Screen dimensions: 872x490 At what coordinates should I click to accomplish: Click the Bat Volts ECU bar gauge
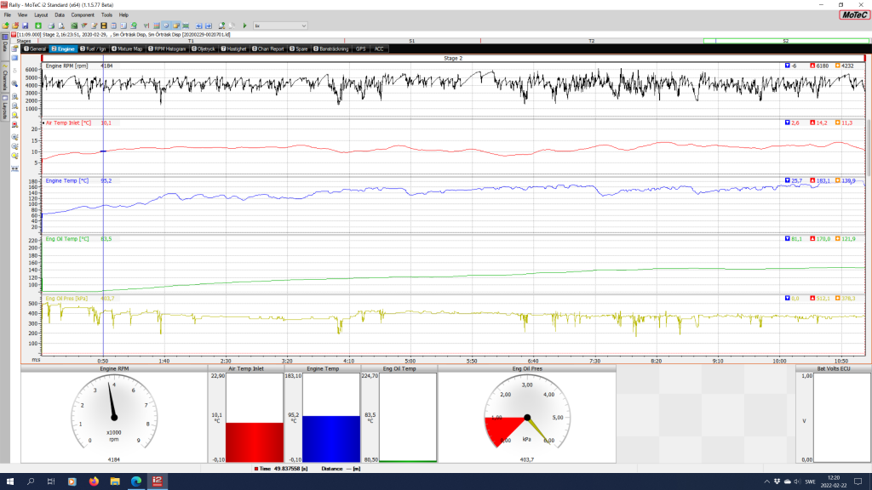(841, 417)
